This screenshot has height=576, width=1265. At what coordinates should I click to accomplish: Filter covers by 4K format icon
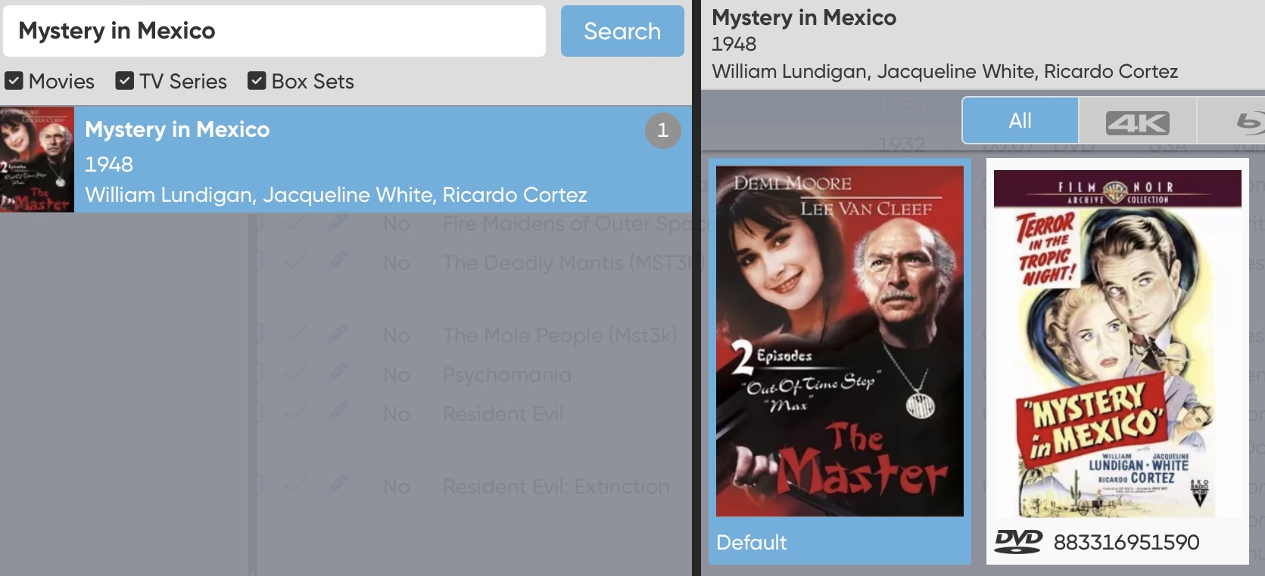tap(1137, 121)
